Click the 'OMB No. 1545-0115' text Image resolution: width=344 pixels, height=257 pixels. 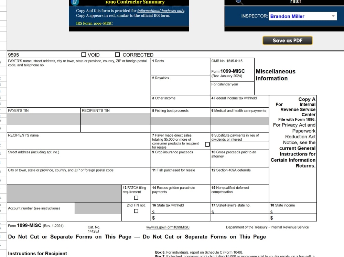click(227, 61)
